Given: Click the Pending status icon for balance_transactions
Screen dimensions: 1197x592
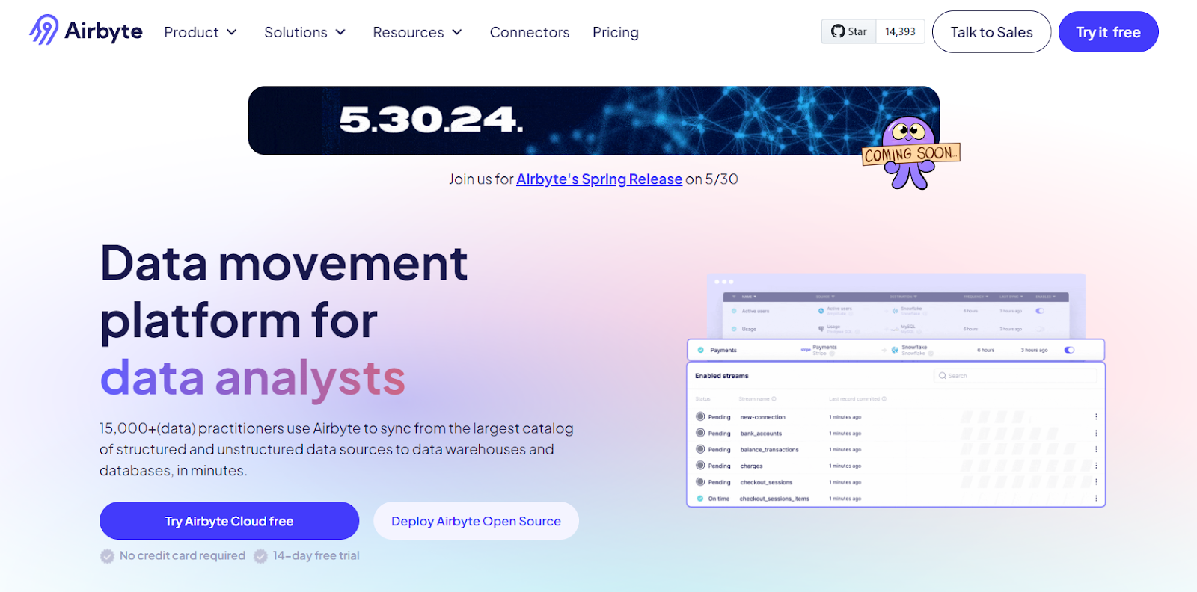Looking at the screenshot, I should [x=700, y=449].
